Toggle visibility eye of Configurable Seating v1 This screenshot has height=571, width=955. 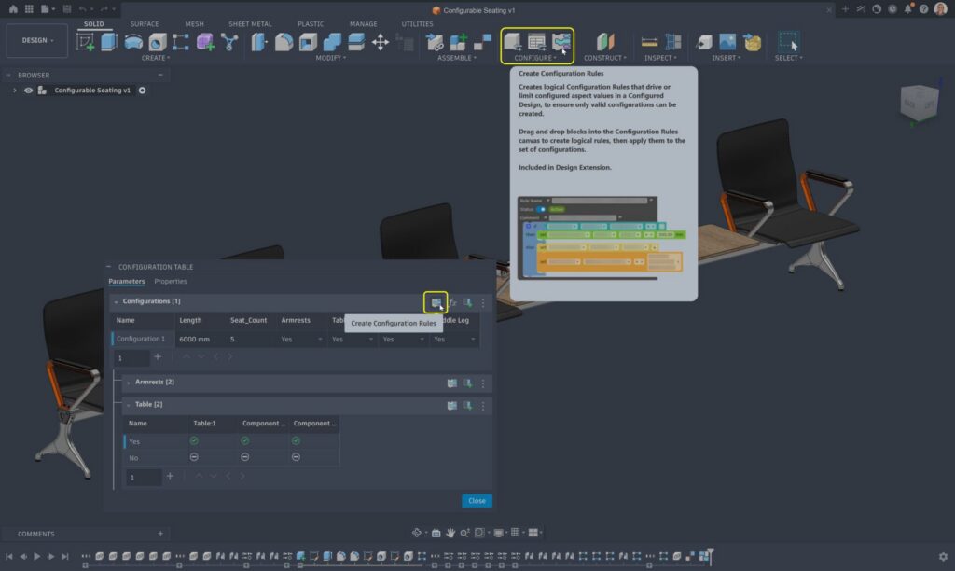pyautogui.click(x=29, y=91)
